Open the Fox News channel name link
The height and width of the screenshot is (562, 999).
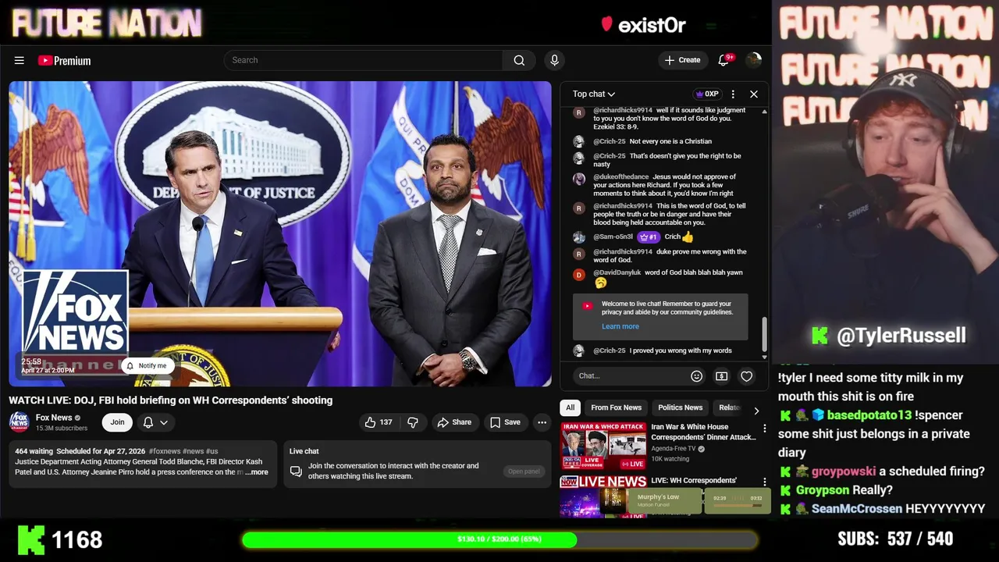point(54,418)
